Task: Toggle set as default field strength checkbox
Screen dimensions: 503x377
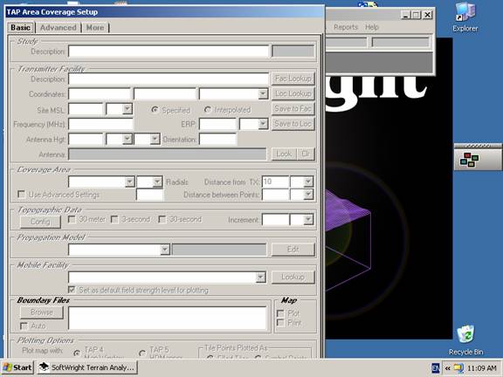Action: click(72, 290)
